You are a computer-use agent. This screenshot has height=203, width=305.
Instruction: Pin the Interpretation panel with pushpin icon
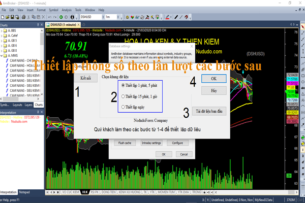click(38, 112)
